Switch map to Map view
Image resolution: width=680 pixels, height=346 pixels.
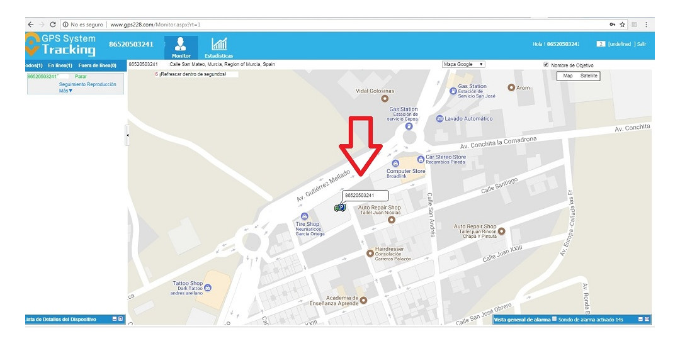pyautogui.click(x=568, y=75)
